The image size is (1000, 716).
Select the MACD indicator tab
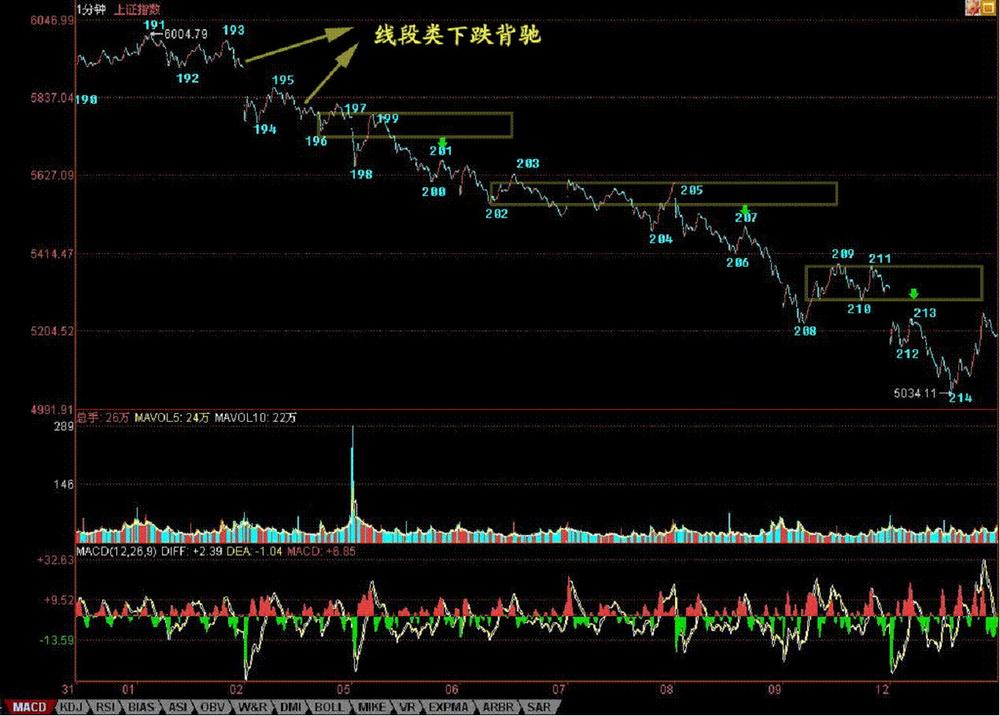pyautogui.click(x=28, y=707)
